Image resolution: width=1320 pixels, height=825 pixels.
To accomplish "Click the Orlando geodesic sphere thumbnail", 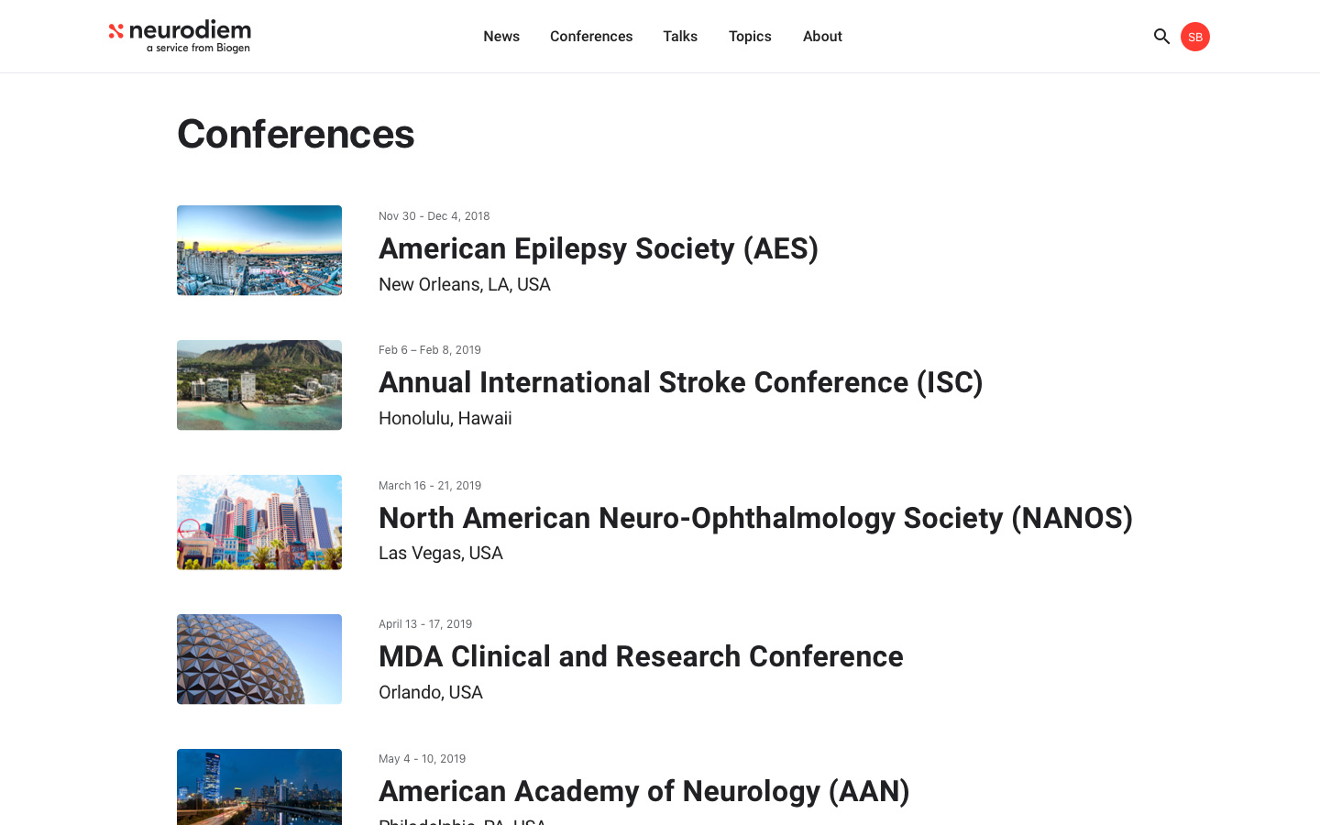I will coord(259,659).
